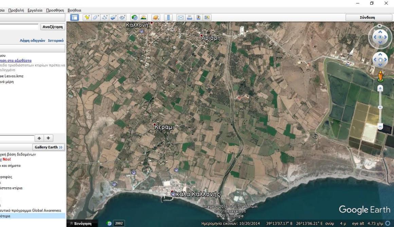Screen dimensions: 394x227
Task: Pan the map right with the hand joystick
Action: pyautogui.click(x=386, y=60)
